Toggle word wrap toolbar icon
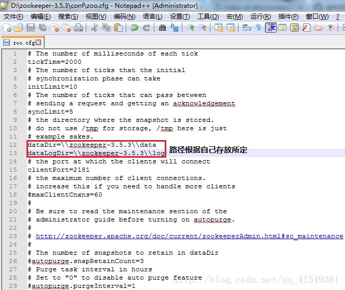The image size is (345, 290). pos(247,27)
